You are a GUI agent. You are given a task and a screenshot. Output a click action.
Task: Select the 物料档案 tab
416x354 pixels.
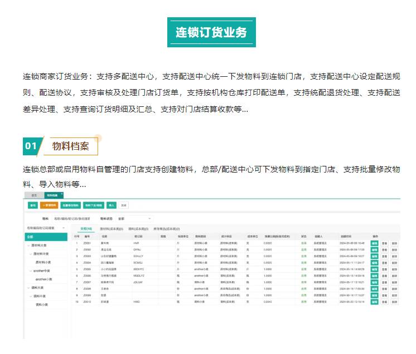(x=52, y=195)
